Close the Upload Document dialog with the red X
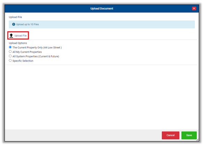 (194, 8)
